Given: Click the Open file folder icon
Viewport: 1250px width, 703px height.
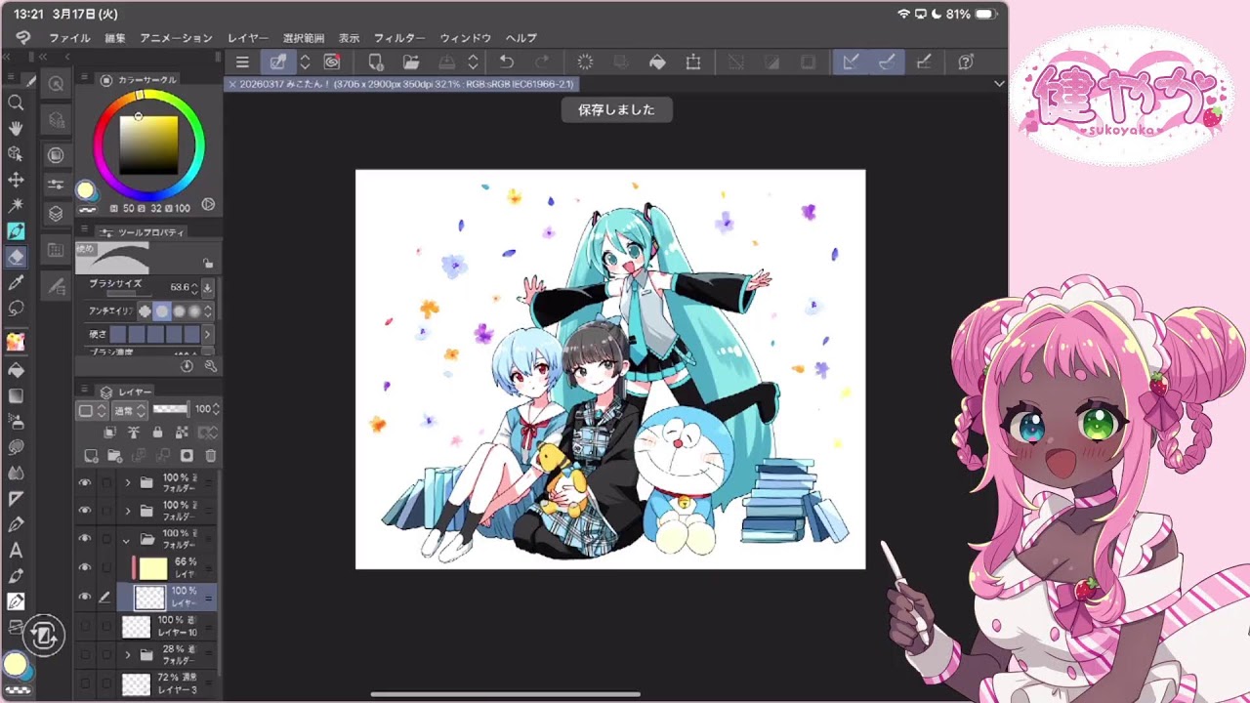Looking at the screenshot, I should [411, 62].
